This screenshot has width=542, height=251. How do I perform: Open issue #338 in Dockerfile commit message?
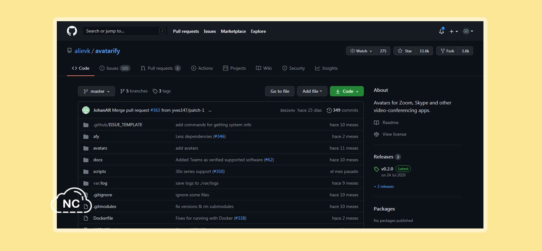240,218
